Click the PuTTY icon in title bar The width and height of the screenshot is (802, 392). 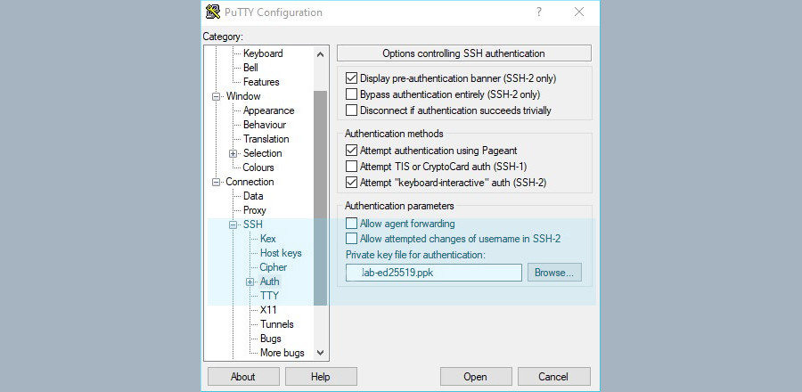coord(213,12)
